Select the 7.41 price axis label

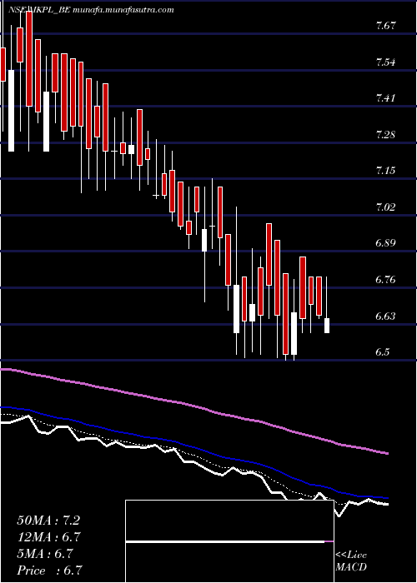click(x=385, y=98)
